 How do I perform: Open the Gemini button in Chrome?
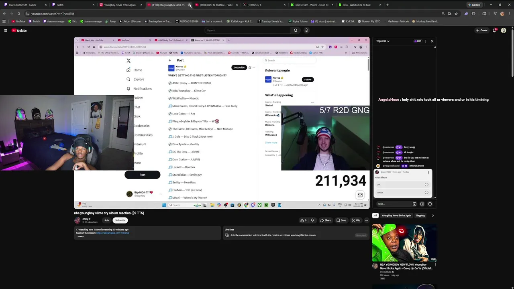(474, 5)
